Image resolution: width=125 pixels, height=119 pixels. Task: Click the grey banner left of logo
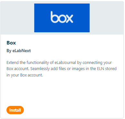(x=17, y=18)
